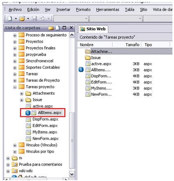Expand the Proyectos list node
The width and height of the screenshot is (174, 181).
tap(15, 42)
